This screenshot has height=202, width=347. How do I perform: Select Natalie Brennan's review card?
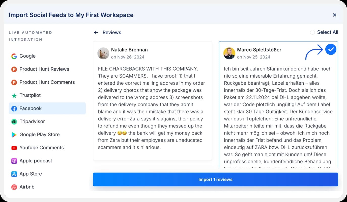tap(152, 101)
